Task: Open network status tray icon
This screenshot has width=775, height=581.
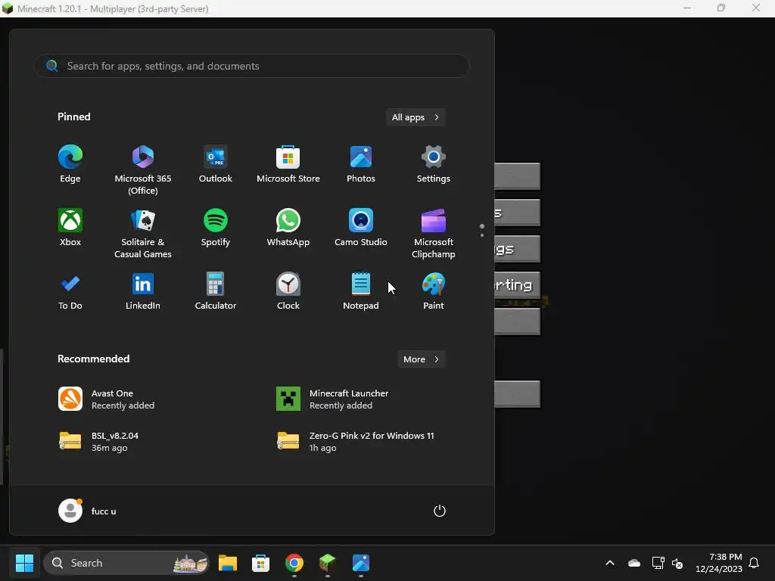Action: 658,563
